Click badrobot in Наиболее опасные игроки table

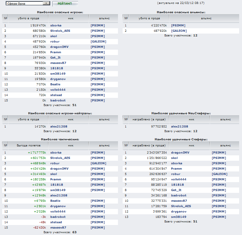pos(58,100)
